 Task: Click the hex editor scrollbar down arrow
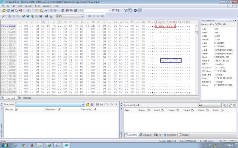coord(196,93)
